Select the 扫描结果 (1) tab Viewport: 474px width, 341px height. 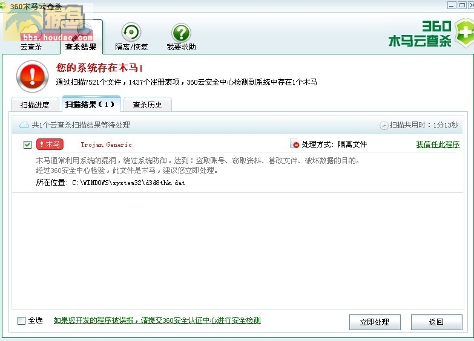click(91, 104)
